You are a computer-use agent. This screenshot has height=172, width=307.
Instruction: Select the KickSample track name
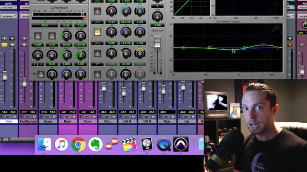[28, 121]
